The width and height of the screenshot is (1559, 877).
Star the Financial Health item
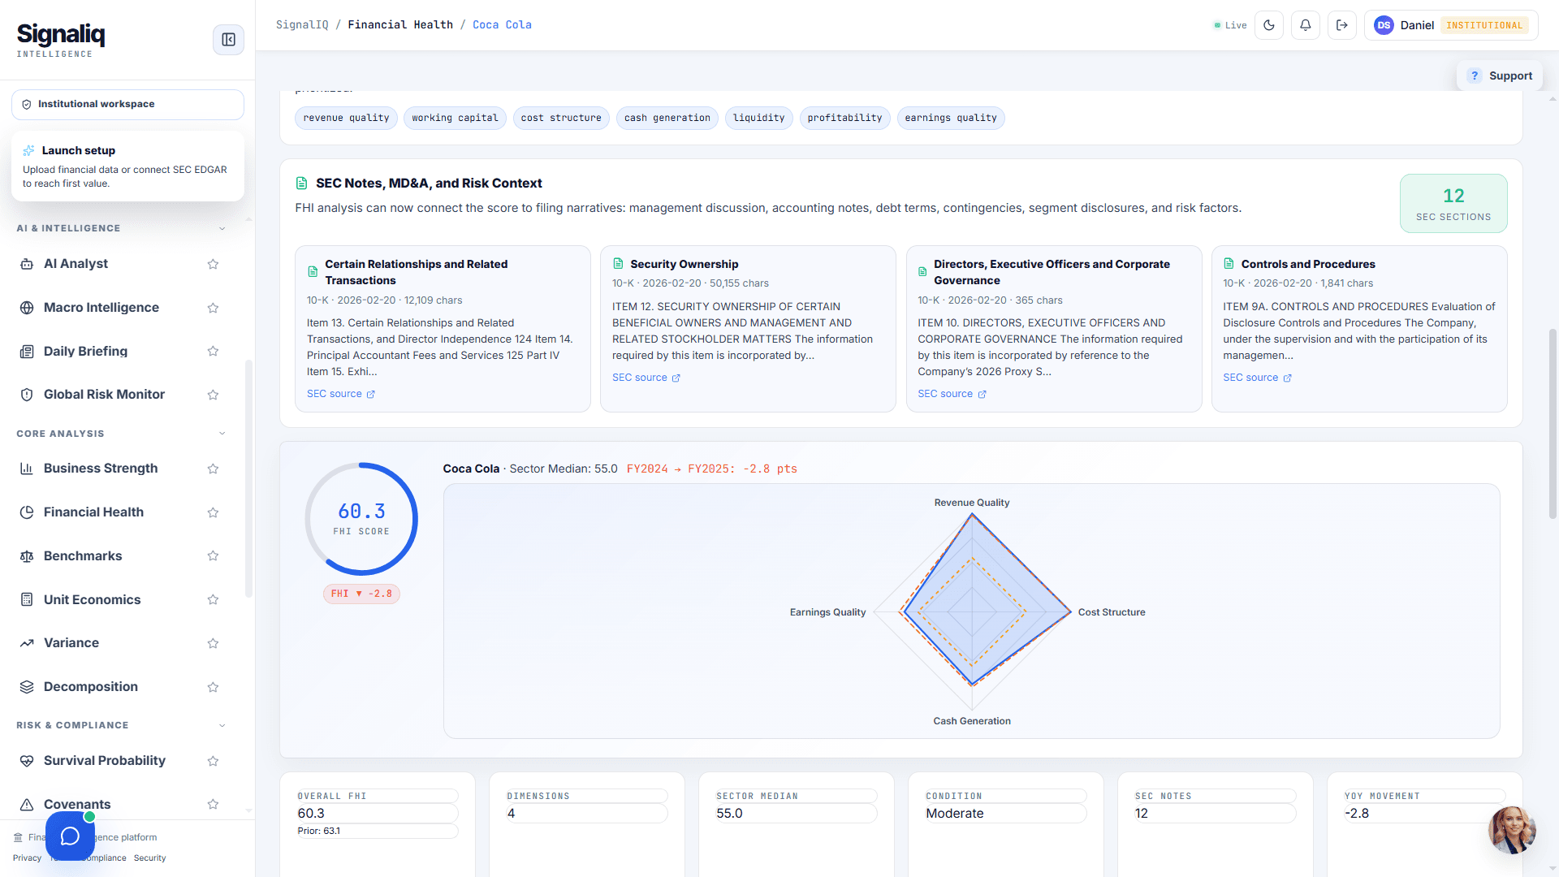(x=213, y=512)
